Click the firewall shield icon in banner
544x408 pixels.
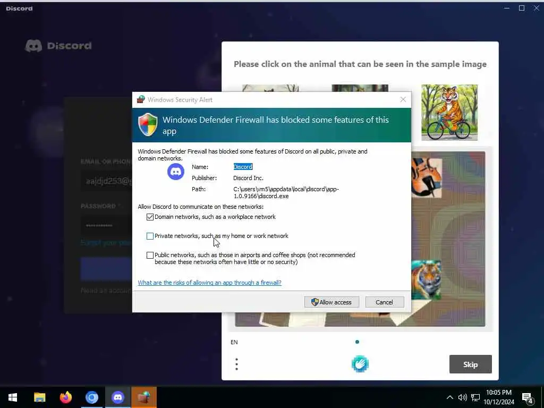point(148,124)
